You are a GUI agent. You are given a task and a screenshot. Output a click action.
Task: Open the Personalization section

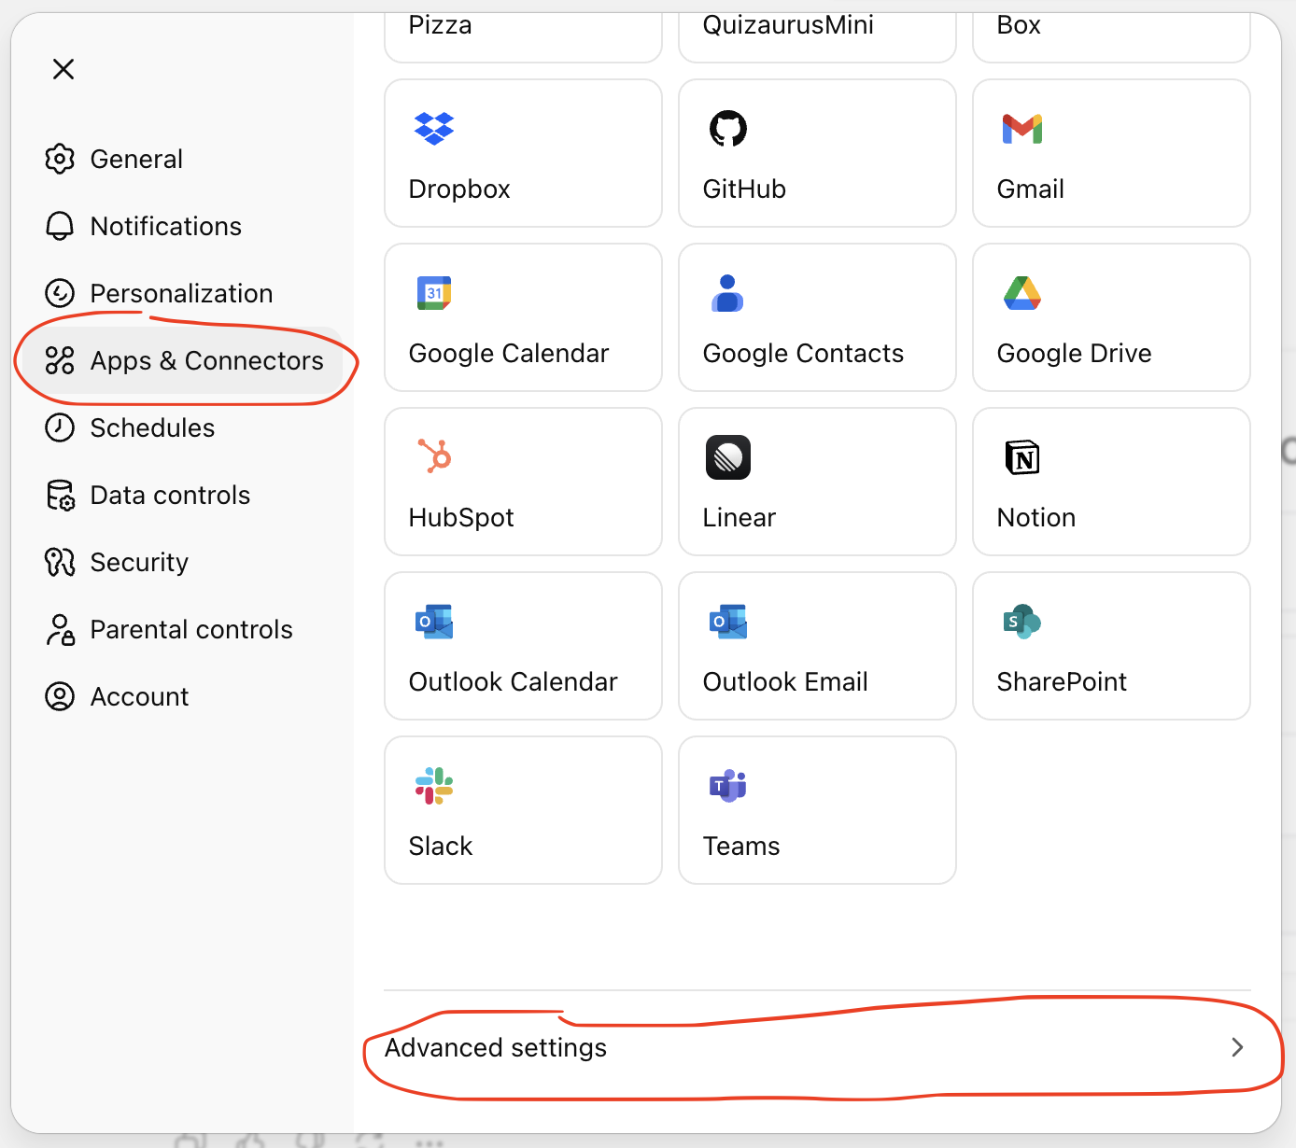click(181, 293)
